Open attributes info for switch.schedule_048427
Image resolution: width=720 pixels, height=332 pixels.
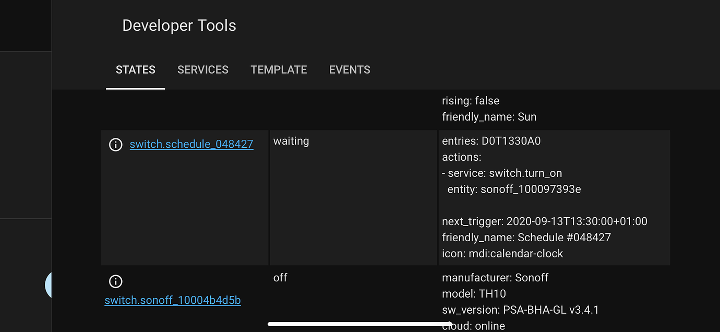pos(115,144)
